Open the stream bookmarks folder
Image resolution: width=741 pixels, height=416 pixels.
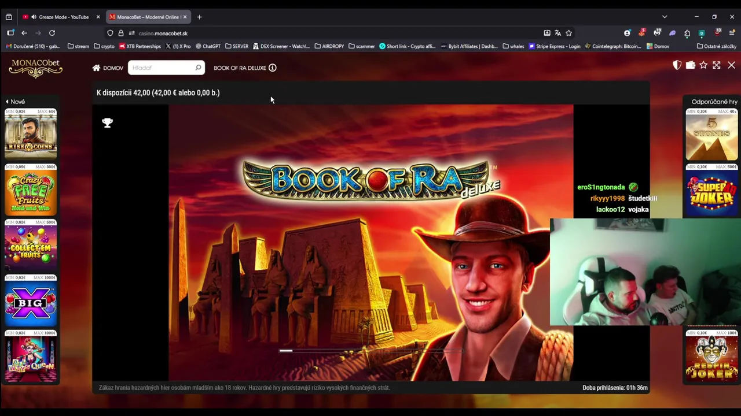[78, 46]
